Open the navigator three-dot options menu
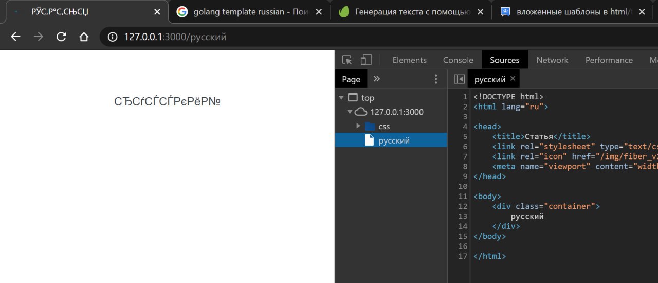Image resolution: width=658 pixels, height=283 pixels. [x=436, y=79]
